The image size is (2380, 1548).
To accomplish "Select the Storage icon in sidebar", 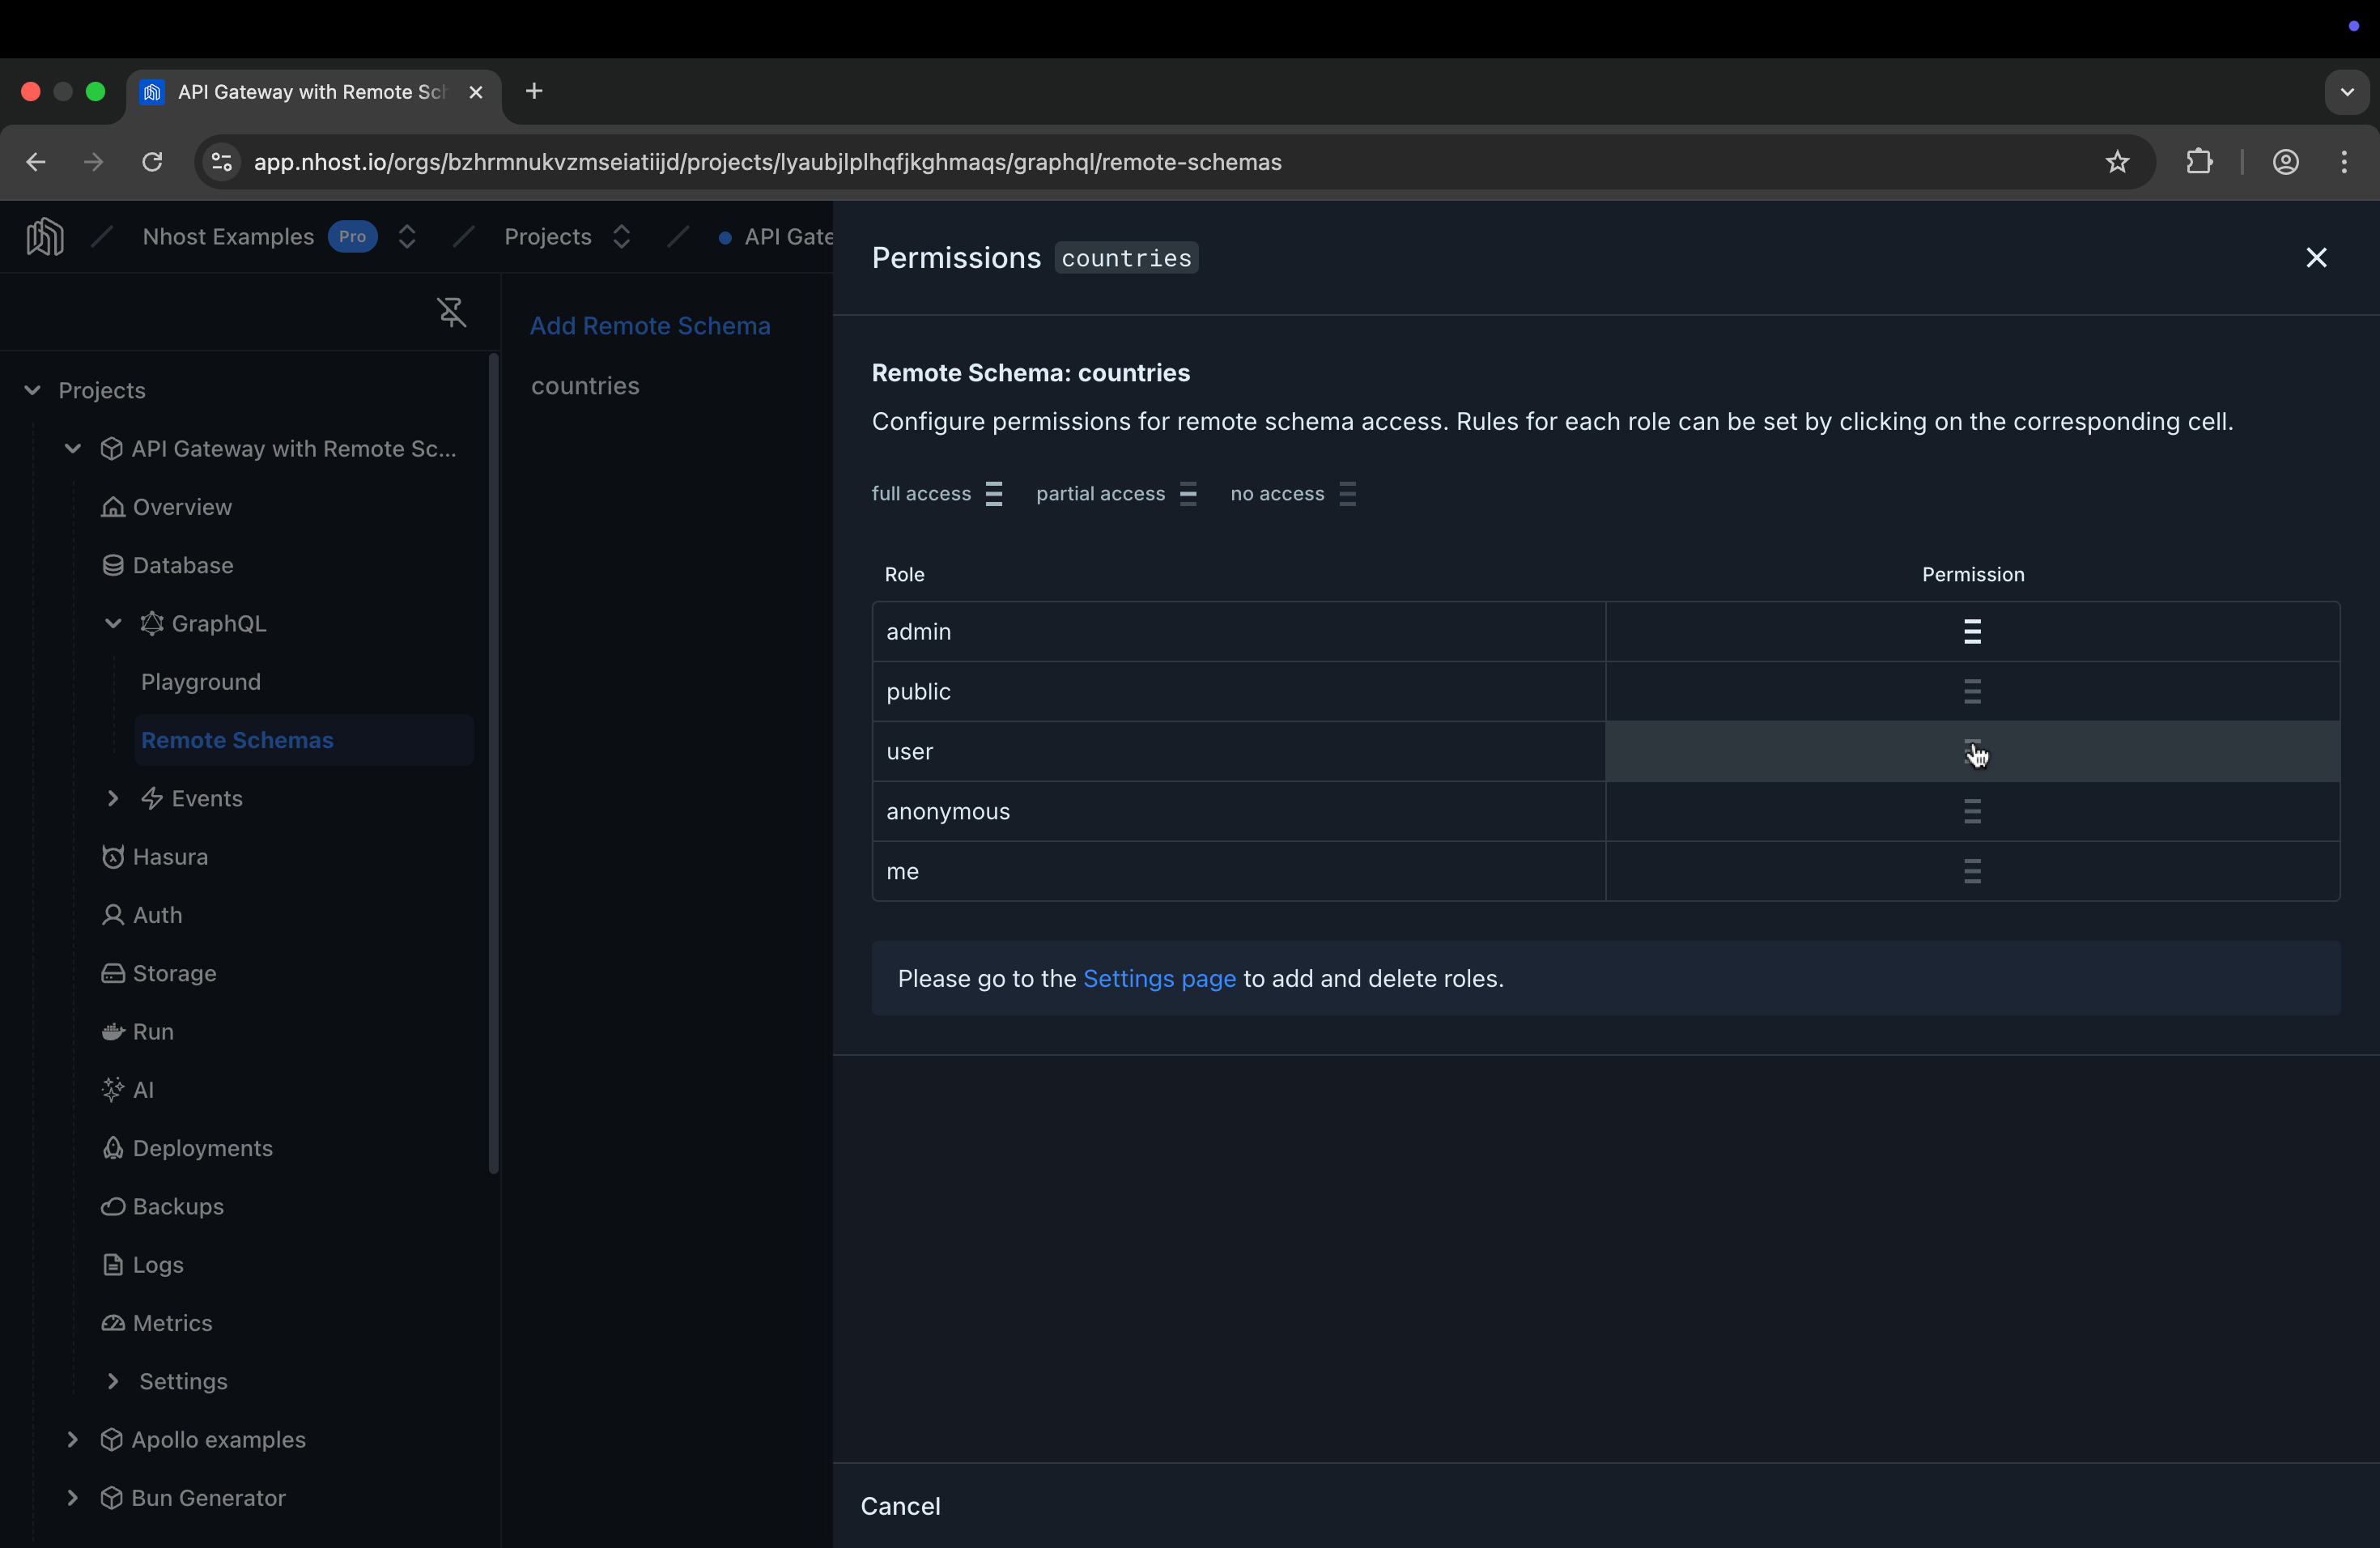I will point(113,972).
